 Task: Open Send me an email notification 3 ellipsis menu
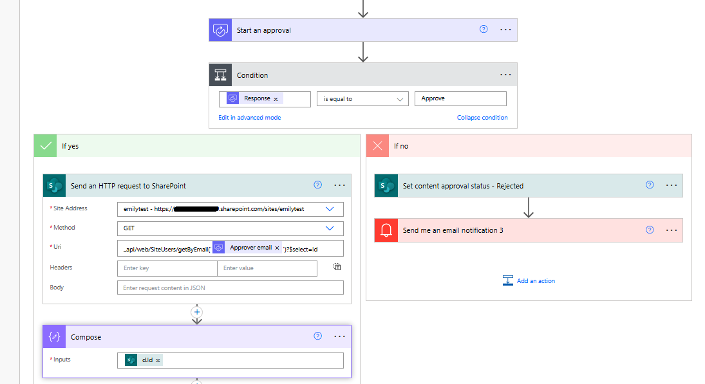(x=672, y=230)
